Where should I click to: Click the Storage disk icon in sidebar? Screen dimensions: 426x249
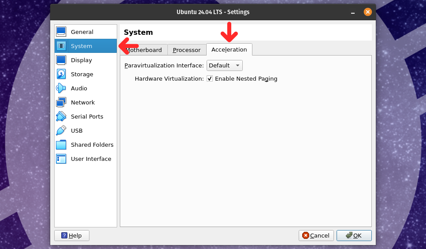tap(61, 74)
